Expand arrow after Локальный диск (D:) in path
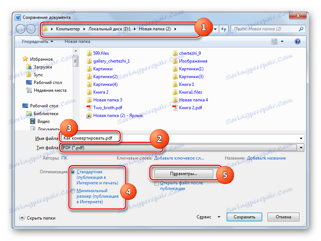Viewport: 321px width, 241px height. [x=135, y=29]
